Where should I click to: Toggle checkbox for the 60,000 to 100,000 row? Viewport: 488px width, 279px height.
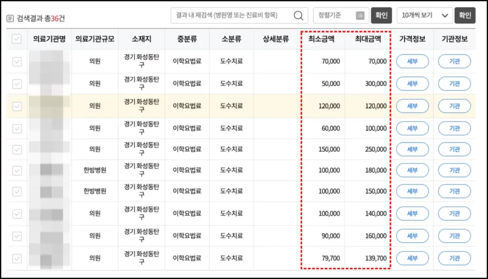[17, 128]
